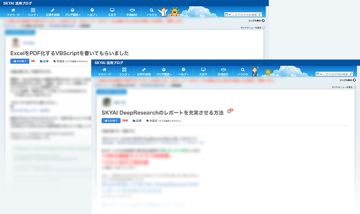Screen dimensions: 360x214
Task: Toggle サイドメニューを表示 checkbox in front window
Action: pyautogui.click(x=355, y=87)
